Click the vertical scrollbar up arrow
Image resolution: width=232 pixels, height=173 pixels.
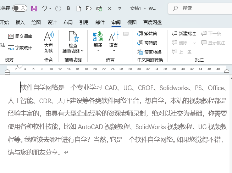click(231, 78)
